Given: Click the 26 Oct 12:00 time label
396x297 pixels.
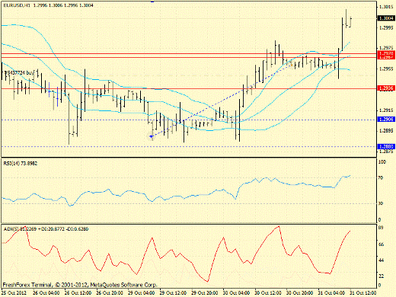Looking at the screenshot, I should coord(78,292).
